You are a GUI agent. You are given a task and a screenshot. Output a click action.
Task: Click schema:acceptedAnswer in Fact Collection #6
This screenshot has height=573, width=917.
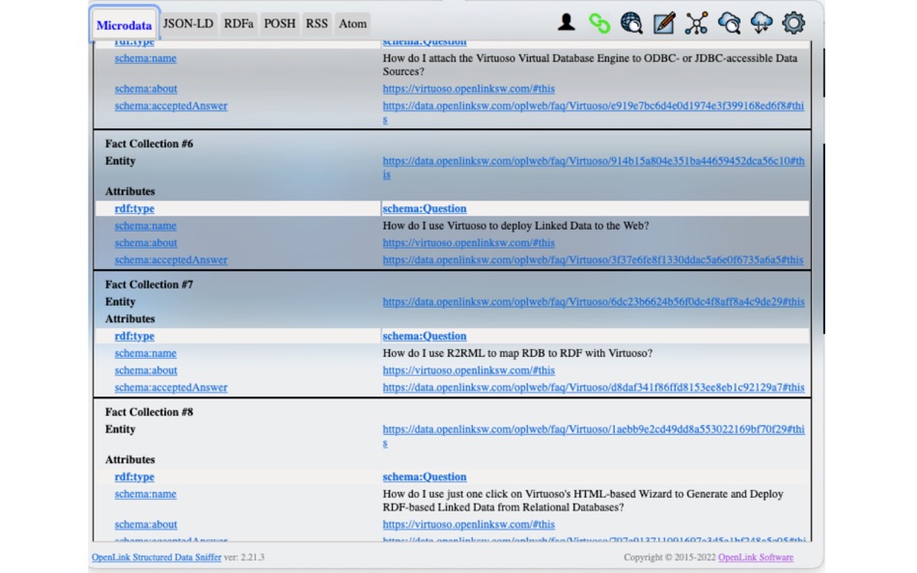pyautogui.click(x=171, y=259)
